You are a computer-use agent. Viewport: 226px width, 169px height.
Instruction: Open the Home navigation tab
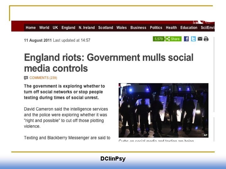(x=31, y=28)
